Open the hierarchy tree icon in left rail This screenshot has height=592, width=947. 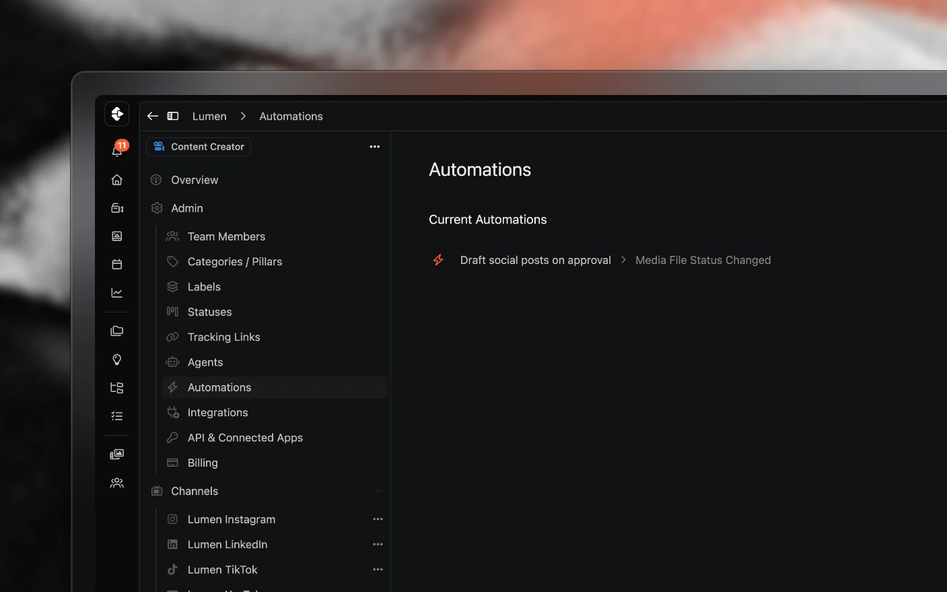(x=117, y=388)
